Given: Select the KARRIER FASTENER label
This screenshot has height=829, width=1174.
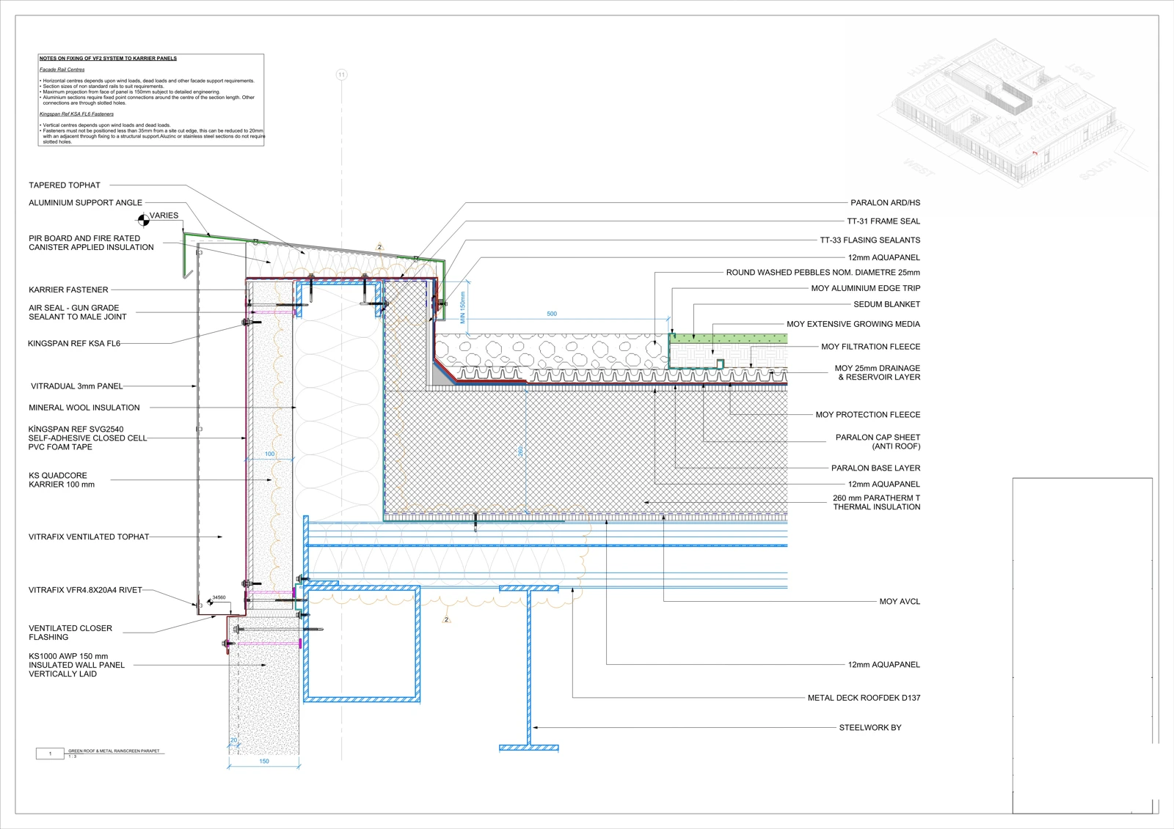Looking at the screenshot, I should pos(68,290).
